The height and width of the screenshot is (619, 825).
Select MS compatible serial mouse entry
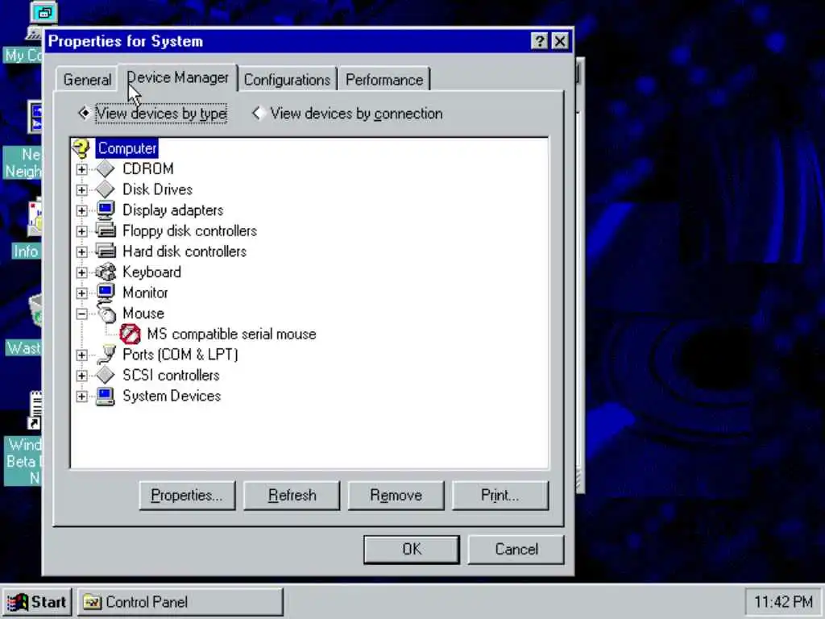231,334
